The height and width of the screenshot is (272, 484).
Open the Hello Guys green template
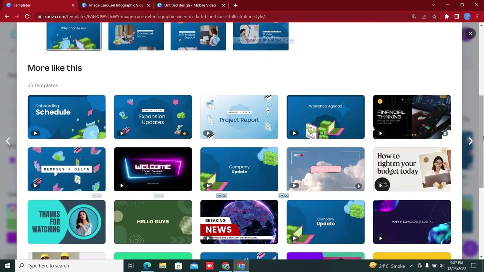pyautogui.click(x=153, y=222)
